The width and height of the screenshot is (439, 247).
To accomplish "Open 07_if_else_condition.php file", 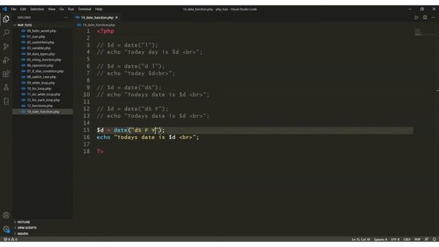I will pyautogui.click(x=45, y=71).
